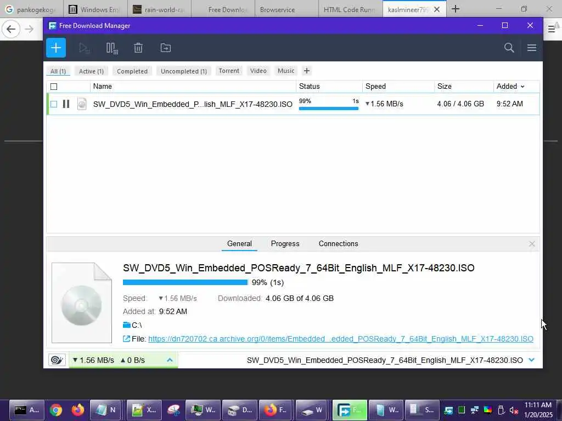The height and width of the screenshot is (421, 562).
Task: Sort downloads by the Size column
Action: (x=445, y=86)
